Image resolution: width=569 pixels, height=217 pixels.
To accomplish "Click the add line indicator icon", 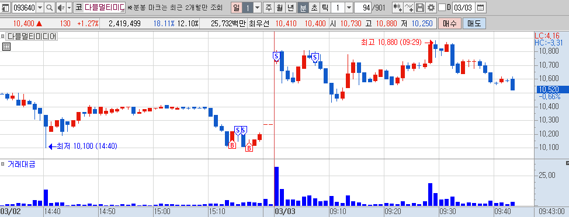I will coord(408,7).
